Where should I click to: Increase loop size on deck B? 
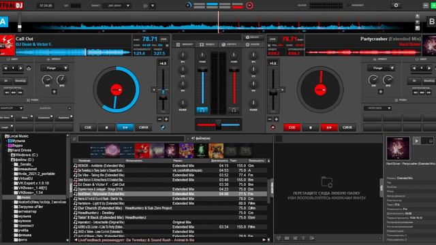click(x=429, y=68)
